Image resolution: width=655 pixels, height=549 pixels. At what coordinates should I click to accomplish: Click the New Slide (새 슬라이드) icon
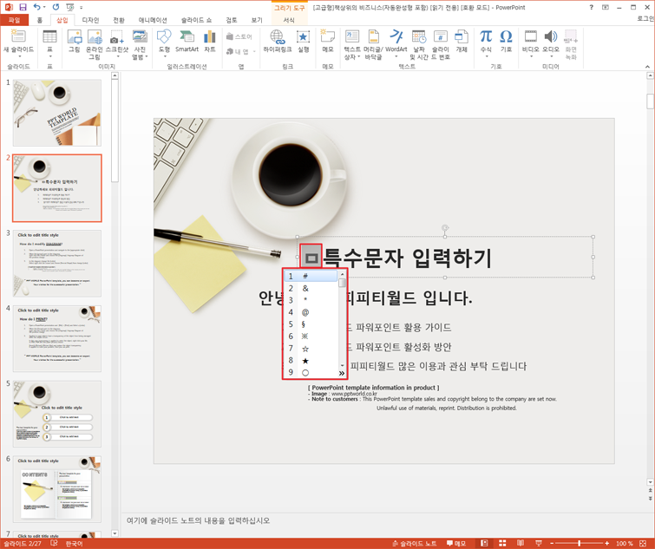click(18, 36)
